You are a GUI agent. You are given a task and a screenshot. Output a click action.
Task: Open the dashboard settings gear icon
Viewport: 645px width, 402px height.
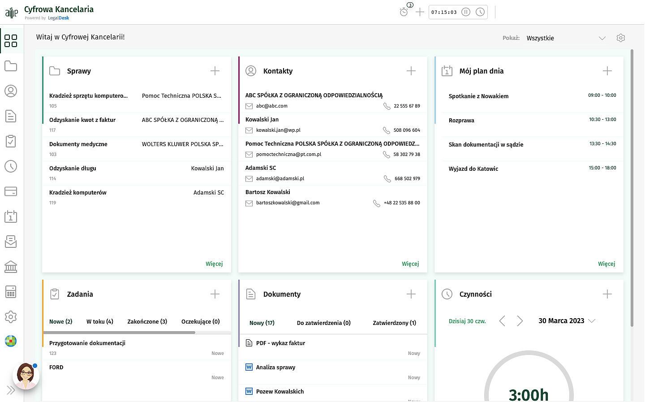(x=620, y=38)
